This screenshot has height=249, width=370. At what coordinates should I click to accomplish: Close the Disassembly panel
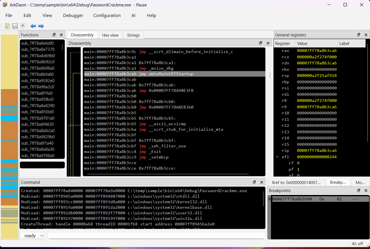268,43
